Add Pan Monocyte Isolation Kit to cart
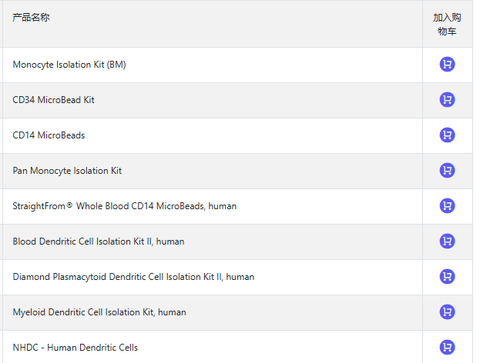The height and width of the screenshot is (363, 480). point(447,171)
